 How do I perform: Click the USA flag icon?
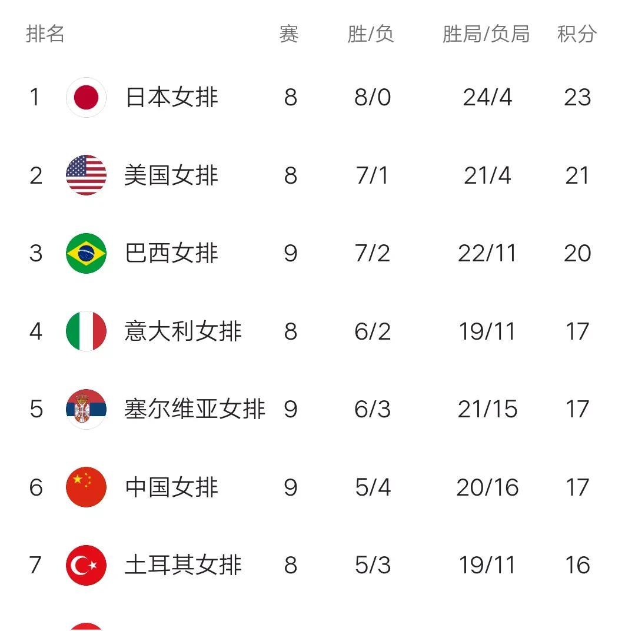[x=87, y=175]
